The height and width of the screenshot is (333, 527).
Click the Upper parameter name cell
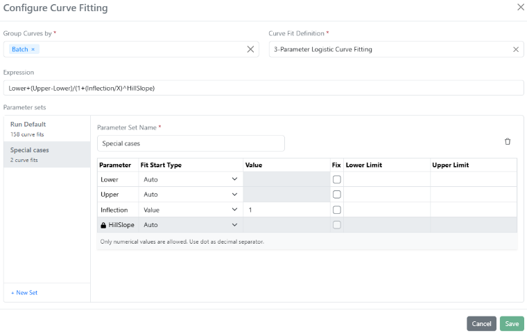point(118,195)
